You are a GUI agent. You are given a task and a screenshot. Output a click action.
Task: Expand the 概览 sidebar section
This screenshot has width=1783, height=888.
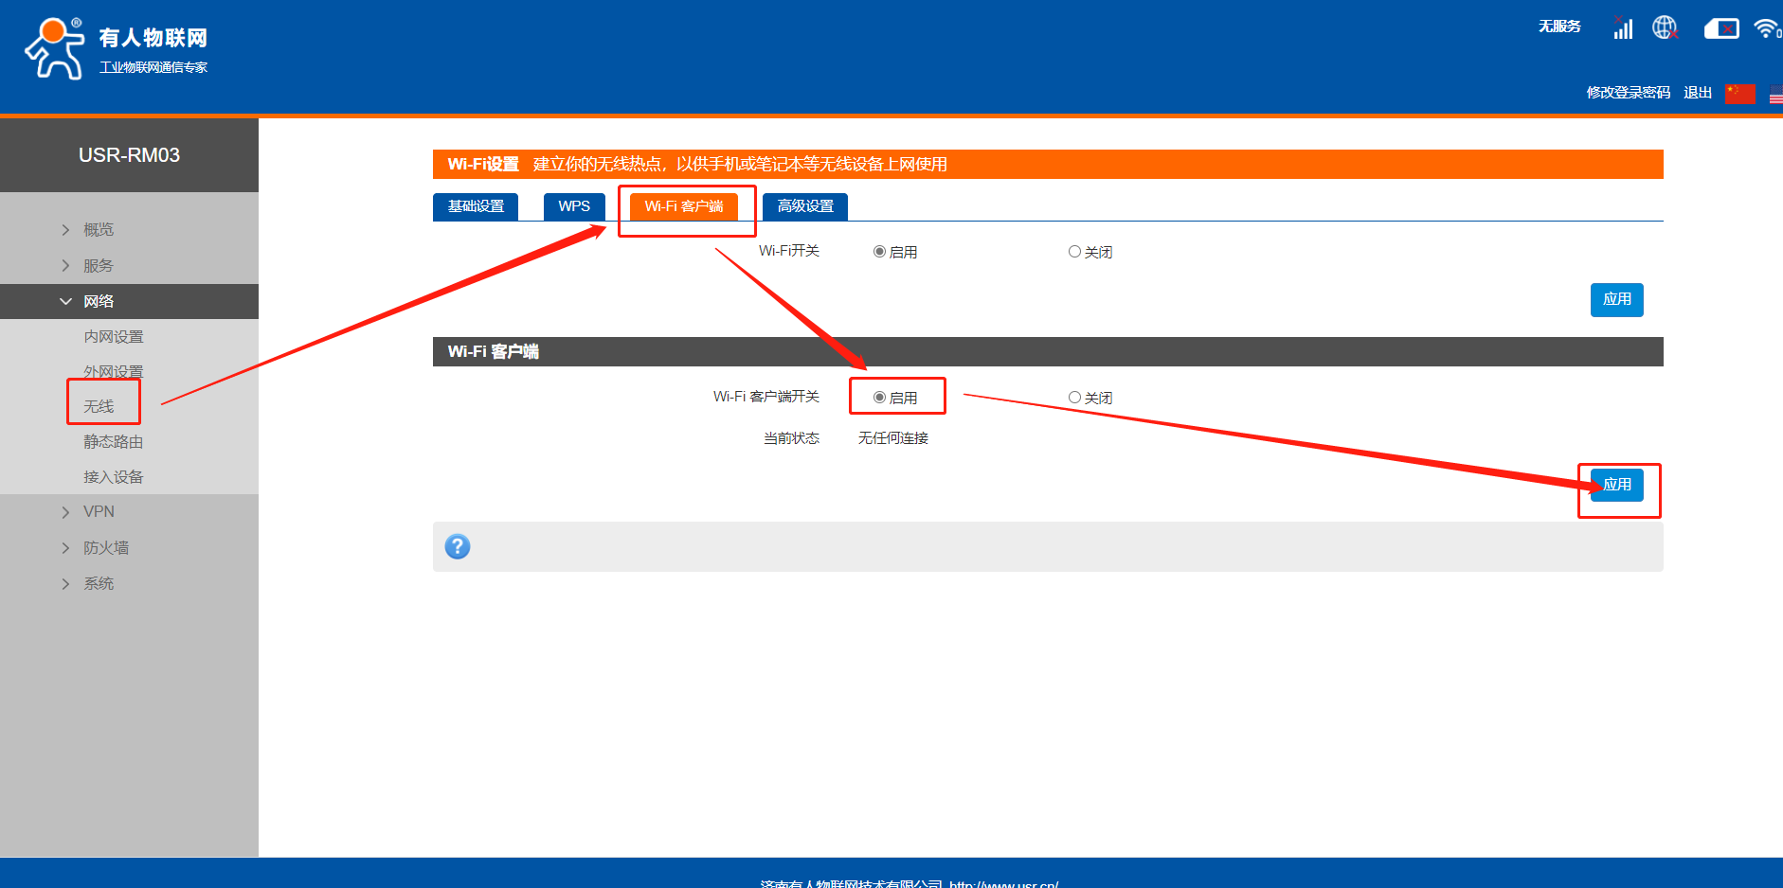click(x=98, y=230)
